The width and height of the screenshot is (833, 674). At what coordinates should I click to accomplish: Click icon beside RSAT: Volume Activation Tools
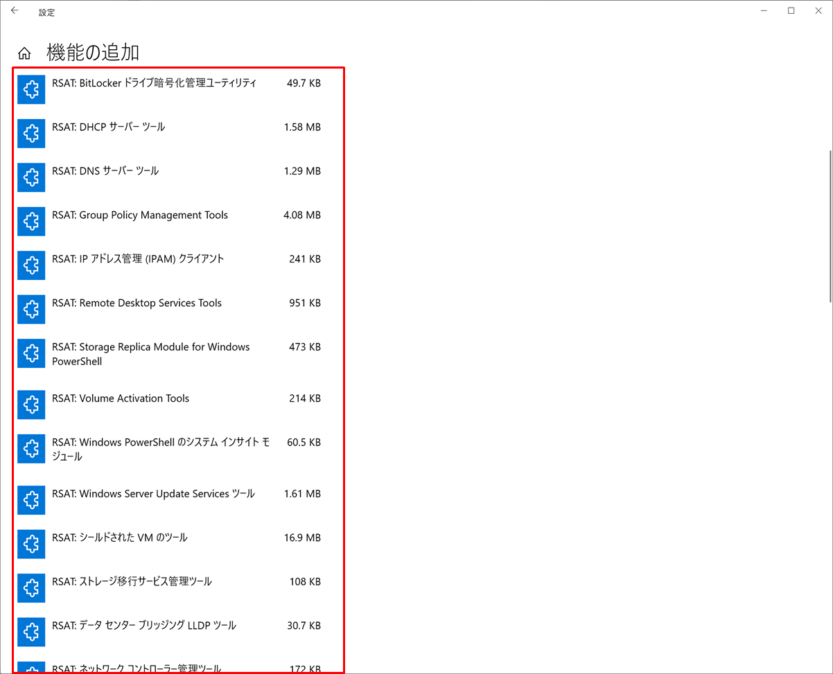click(31, 405)
